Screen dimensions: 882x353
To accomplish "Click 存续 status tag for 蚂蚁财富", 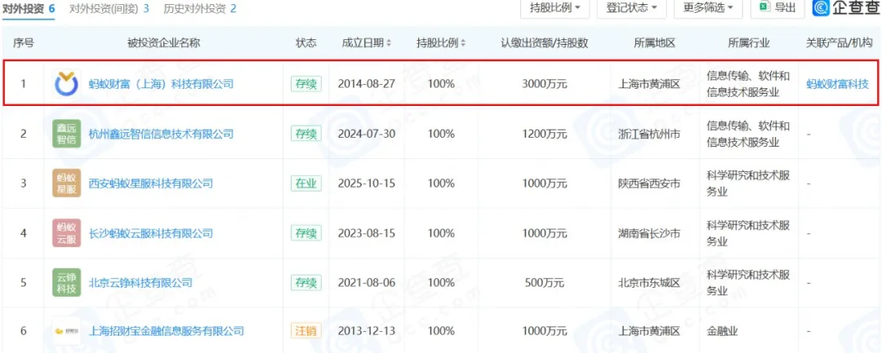I will [306, 84].
